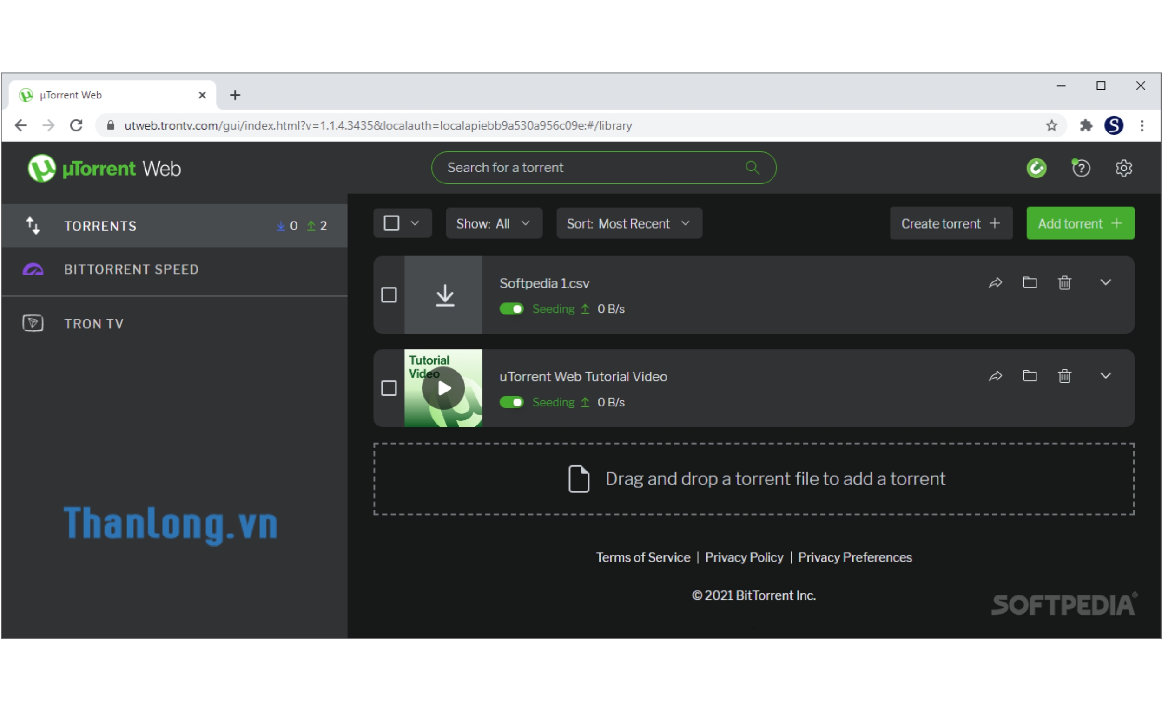Open the help question mark icon
This screenshot has height=726, width=1162.
(1081, 168)
